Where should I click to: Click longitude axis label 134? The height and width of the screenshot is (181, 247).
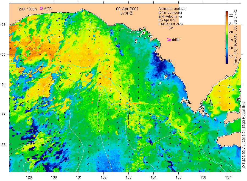pos(153,177)
